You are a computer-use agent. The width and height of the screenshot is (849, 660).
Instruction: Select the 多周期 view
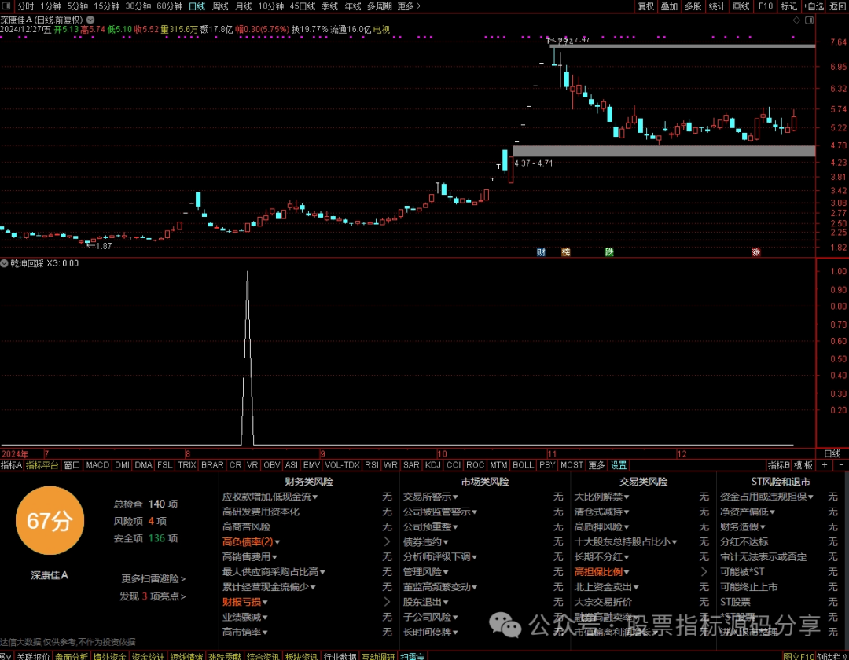click(380, 6)
